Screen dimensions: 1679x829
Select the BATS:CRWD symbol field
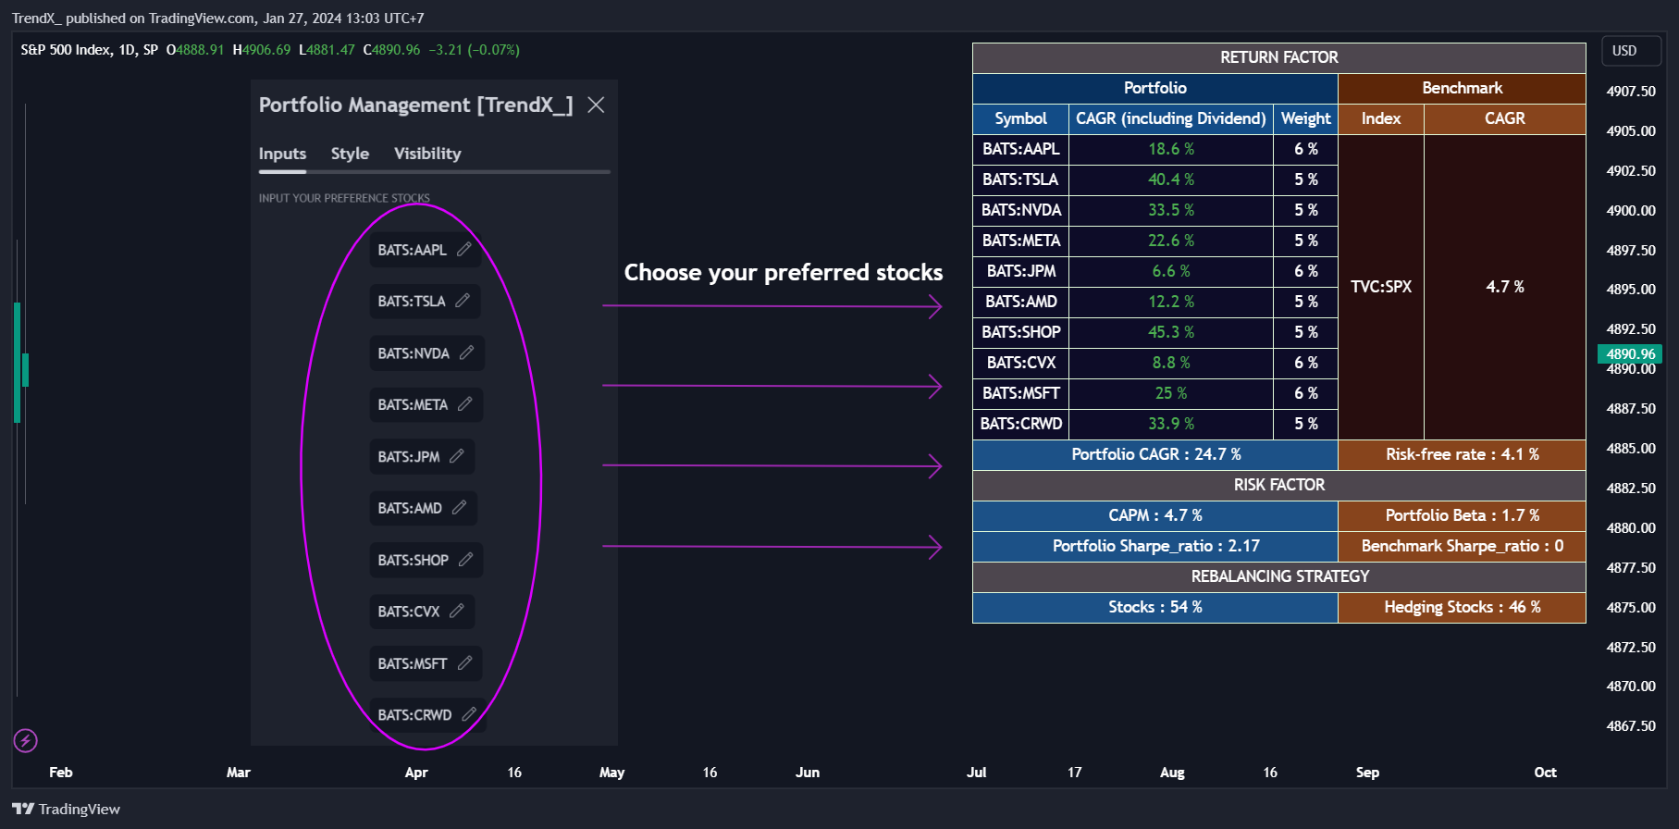[427, 715]
